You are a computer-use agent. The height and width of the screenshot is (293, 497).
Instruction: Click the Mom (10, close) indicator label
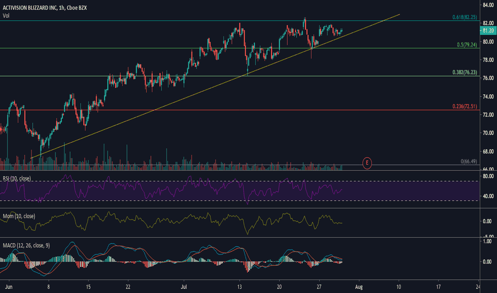pos(19,216)
